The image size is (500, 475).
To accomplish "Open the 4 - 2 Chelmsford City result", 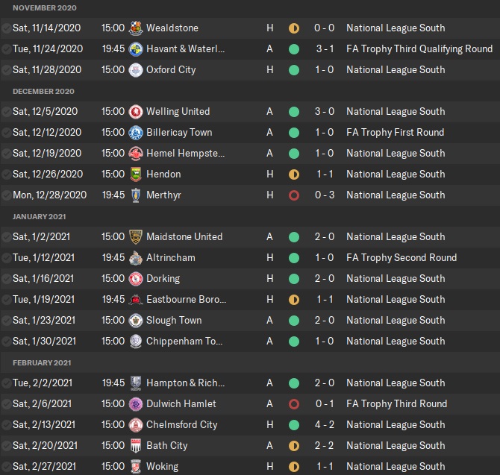I will tap(324, 425).
